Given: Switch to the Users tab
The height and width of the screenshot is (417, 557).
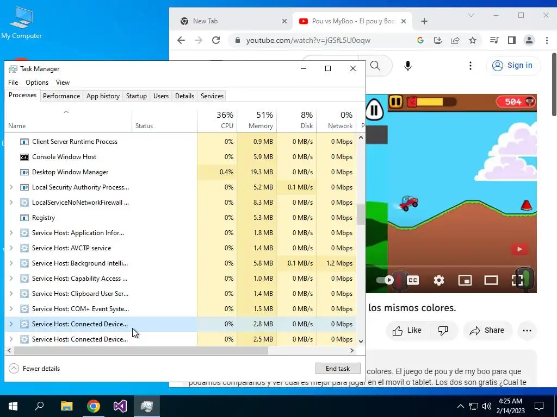Looking at the screenshot, I should pos(161,96).
